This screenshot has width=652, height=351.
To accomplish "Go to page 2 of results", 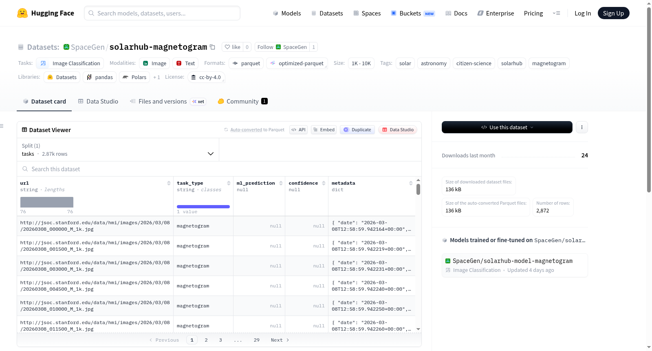I will click(206, 340).
